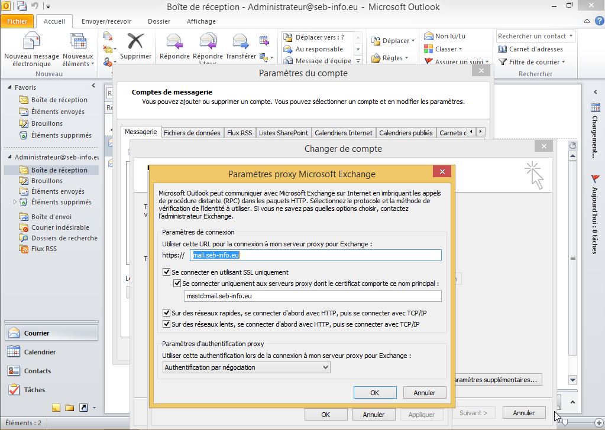Open the Calendriers Internet tab
605x430 pixels.
pos(344,132)
